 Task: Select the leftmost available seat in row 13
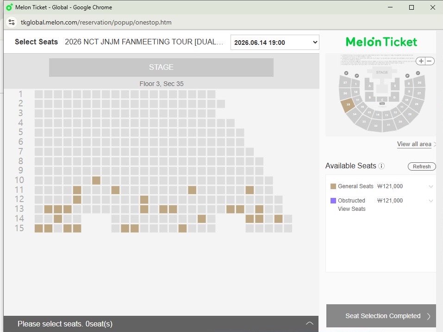pyautogui.click(x=48, y=209)
